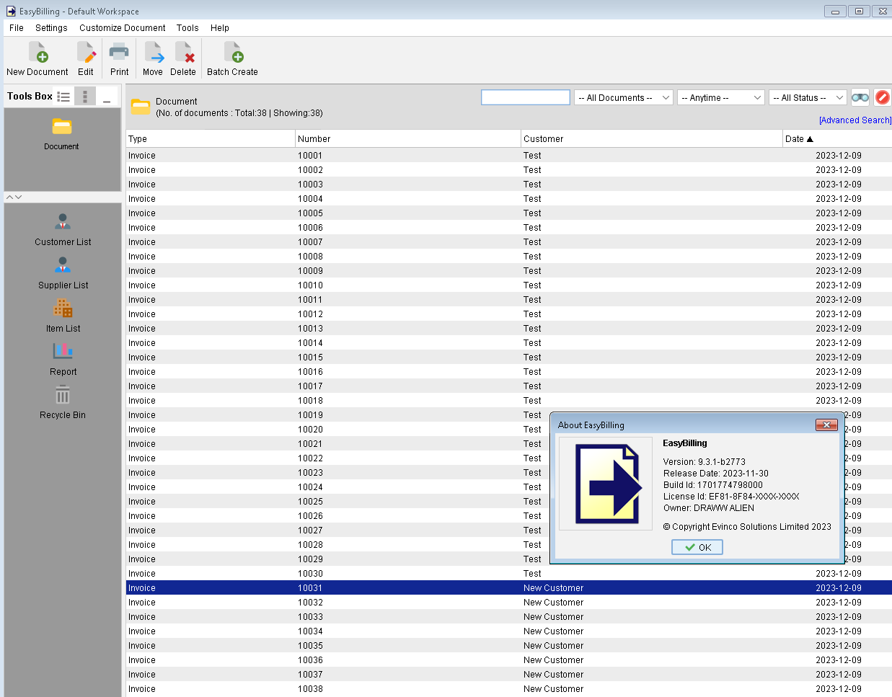Image resolution: width=892 pixels, height=697 pixels.
Task: Click the Edit document icon
Action: pyautogui.click(x=86, y=58)
